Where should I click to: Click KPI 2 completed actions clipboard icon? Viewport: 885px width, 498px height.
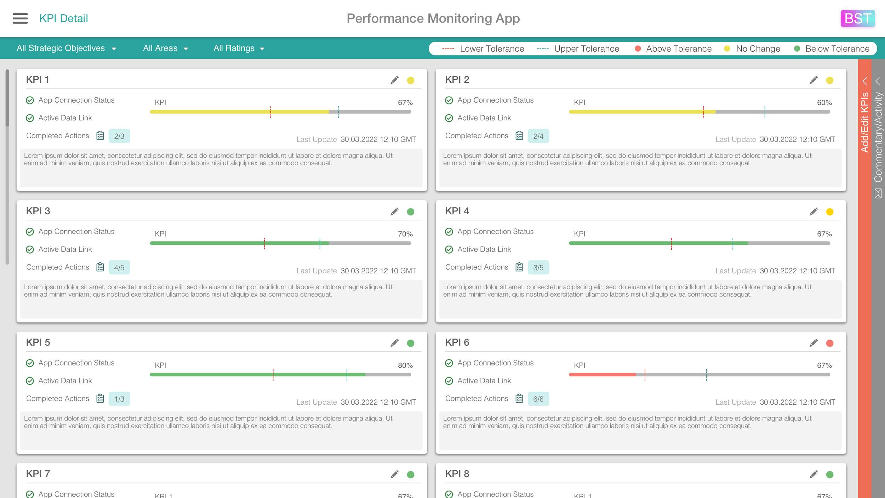[x=519, y=136]
